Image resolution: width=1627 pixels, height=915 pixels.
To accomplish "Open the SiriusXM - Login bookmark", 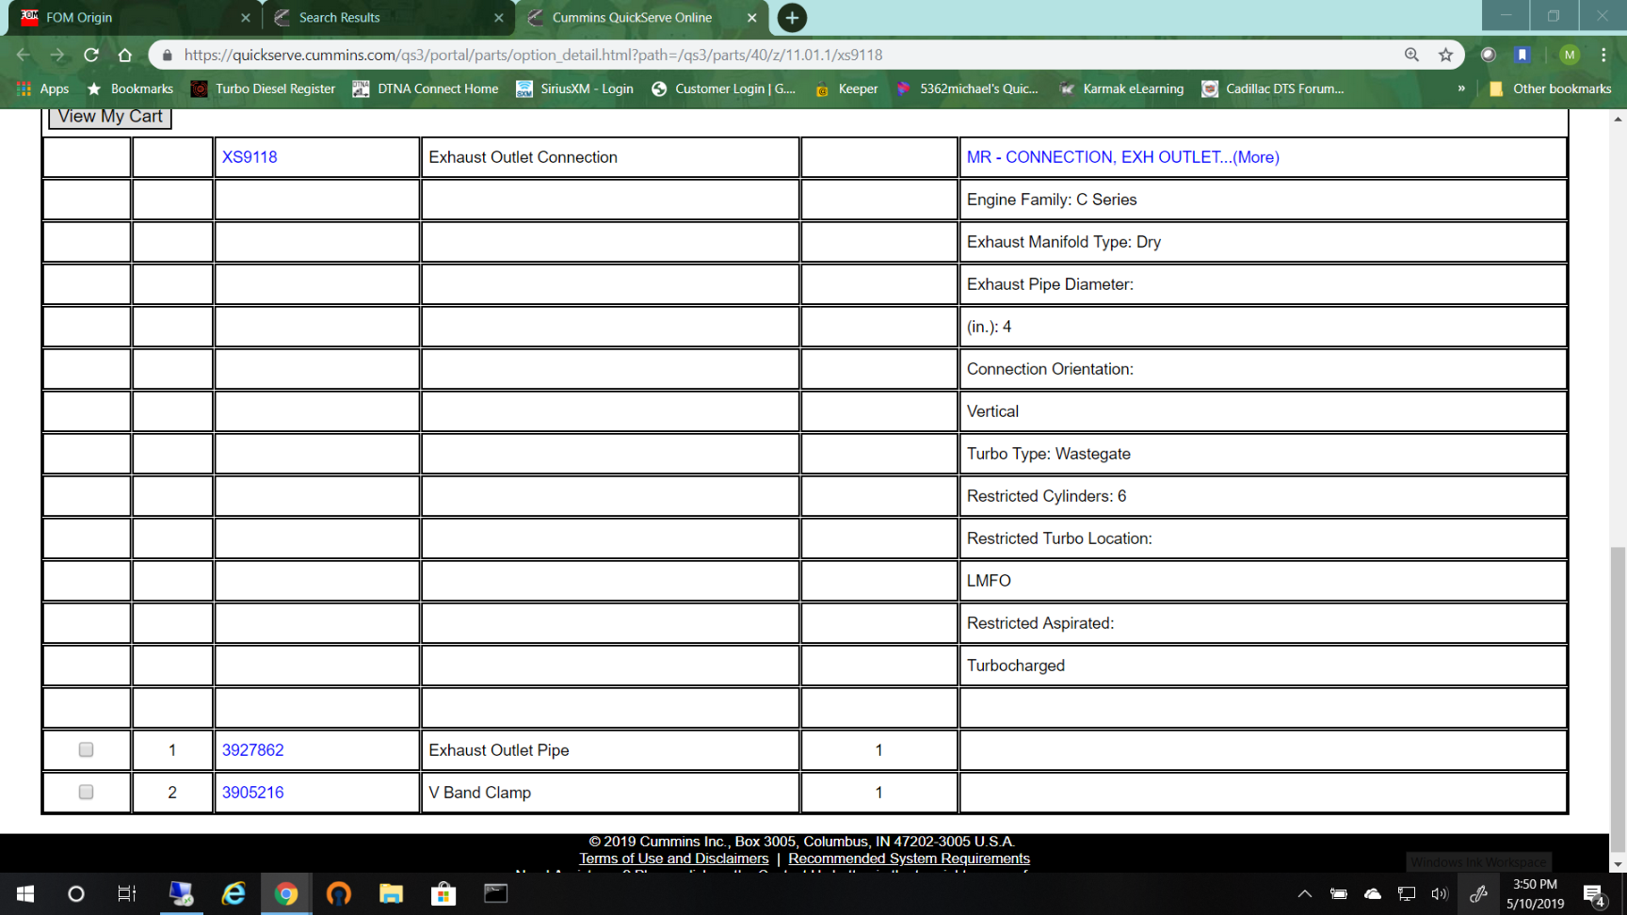I will point(574,88).
